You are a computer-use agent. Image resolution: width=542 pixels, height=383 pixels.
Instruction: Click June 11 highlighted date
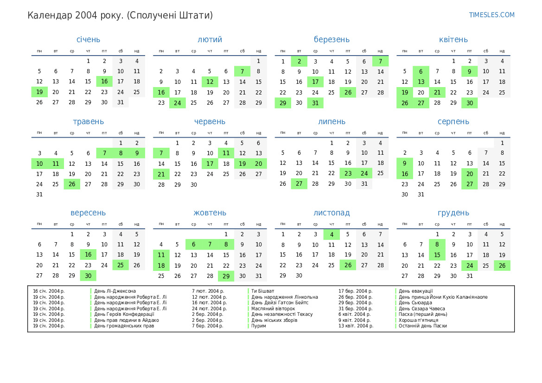pyautogui.click(x=226, y=153)
